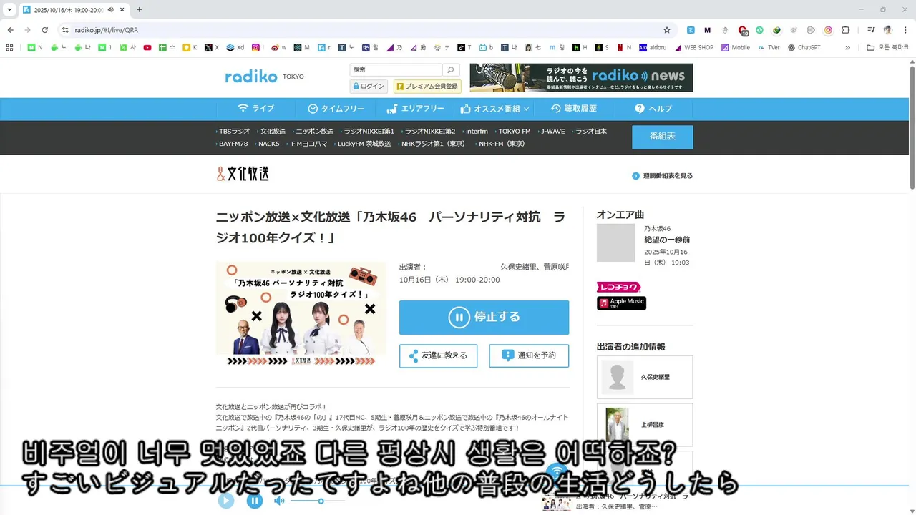
Task: Open the aidoru bookmark
Action: coord(653,48)
